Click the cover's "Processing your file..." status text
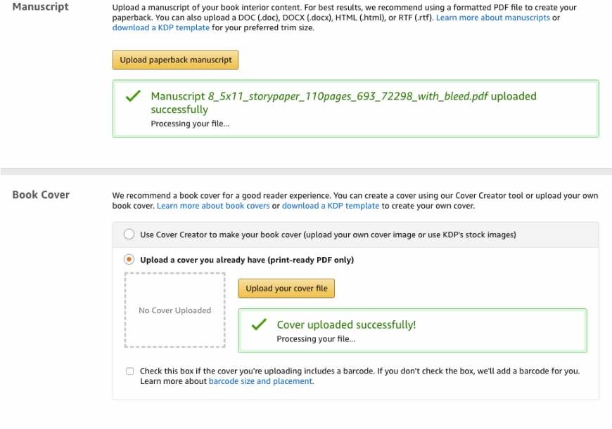612x429 pixels. click(x=316, y=338)
